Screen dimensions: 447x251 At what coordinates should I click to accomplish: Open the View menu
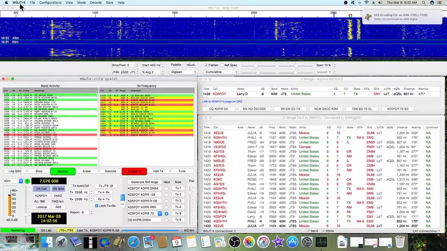pos(69,2)
